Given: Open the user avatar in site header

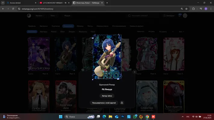Looking at the screenshot, I should point(185,16).
